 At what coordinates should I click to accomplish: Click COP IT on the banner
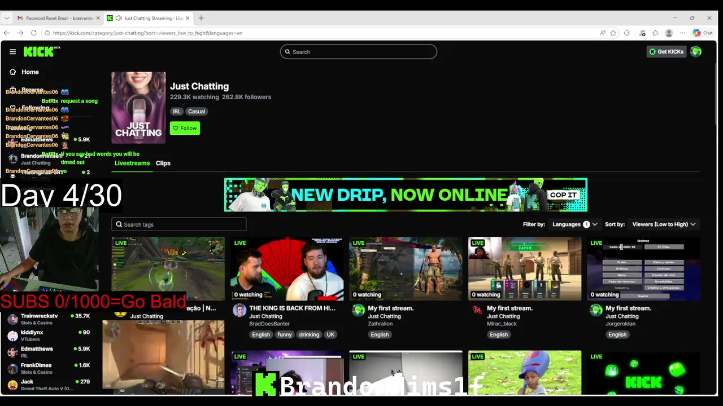563,195
